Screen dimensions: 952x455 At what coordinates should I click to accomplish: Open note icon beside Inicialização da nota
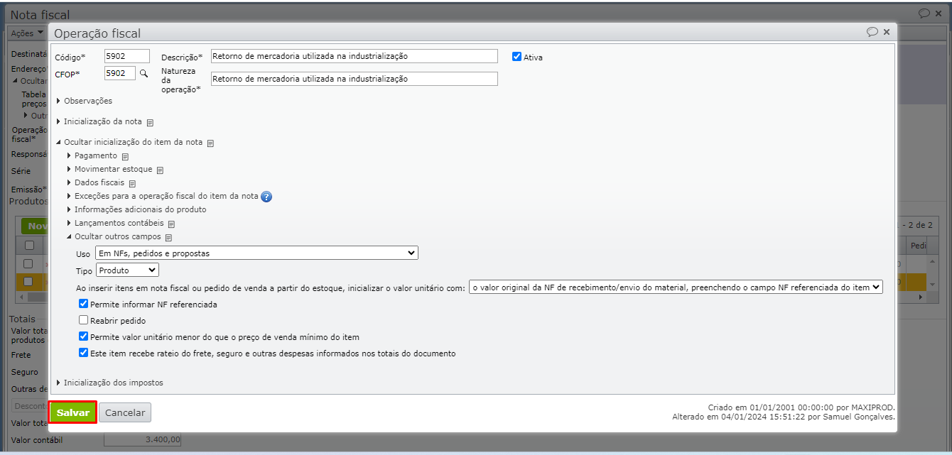tap(150, 122)
